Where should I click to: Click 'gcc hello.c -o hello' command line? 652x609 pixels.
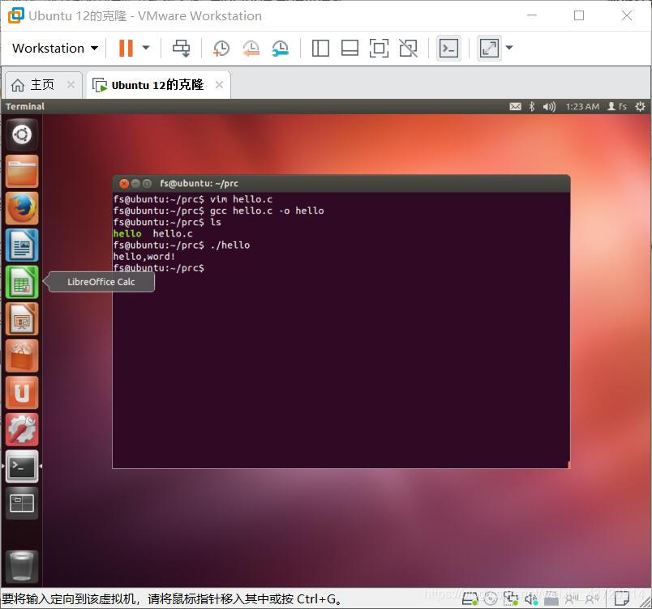(x=267, y=211)
